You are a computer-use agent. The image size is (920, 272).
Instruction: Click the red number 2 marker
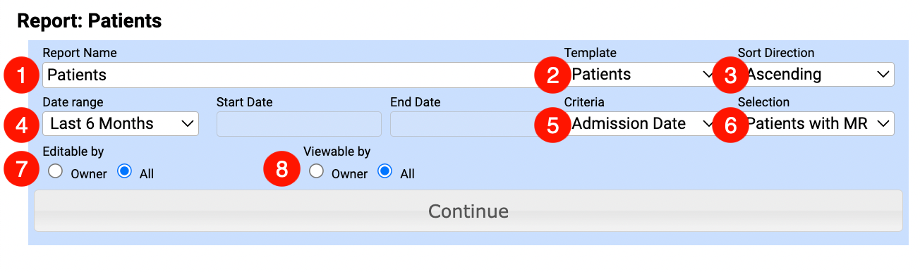pyautogui.click(x=552, y=75)
